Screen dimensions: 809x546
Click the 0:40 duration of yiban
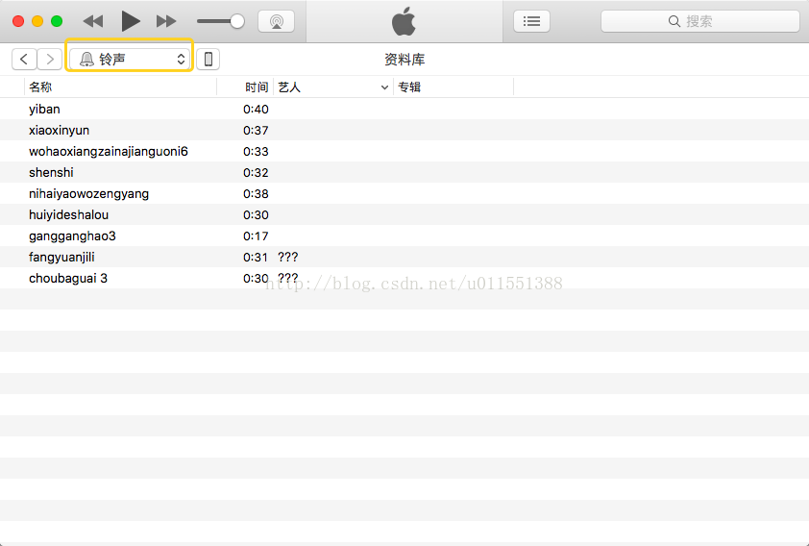click(x=256, y=109)
